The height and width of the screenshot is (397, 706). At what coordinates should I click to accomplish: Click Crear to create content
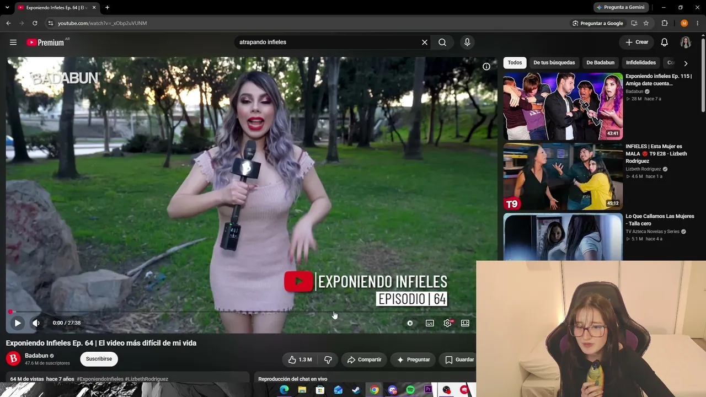coord(637,42)
